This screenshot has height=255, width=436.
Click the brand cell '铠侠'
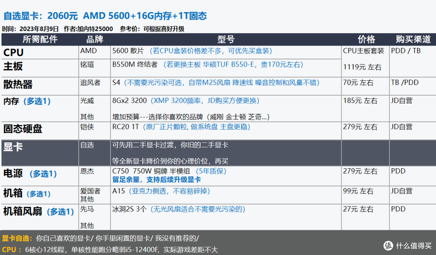(x=87, y=127)
